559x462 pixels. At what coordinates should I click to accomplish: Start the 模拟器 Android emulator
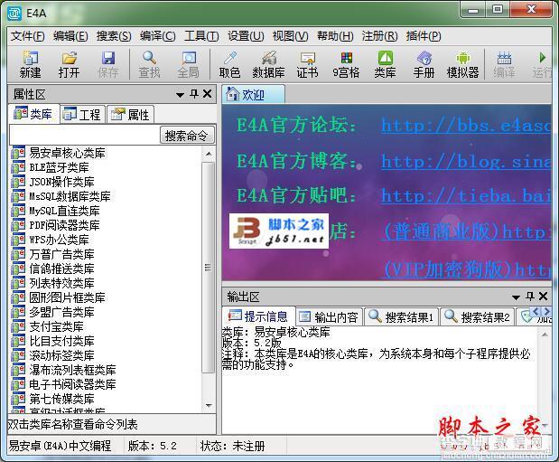coord(462,64)
